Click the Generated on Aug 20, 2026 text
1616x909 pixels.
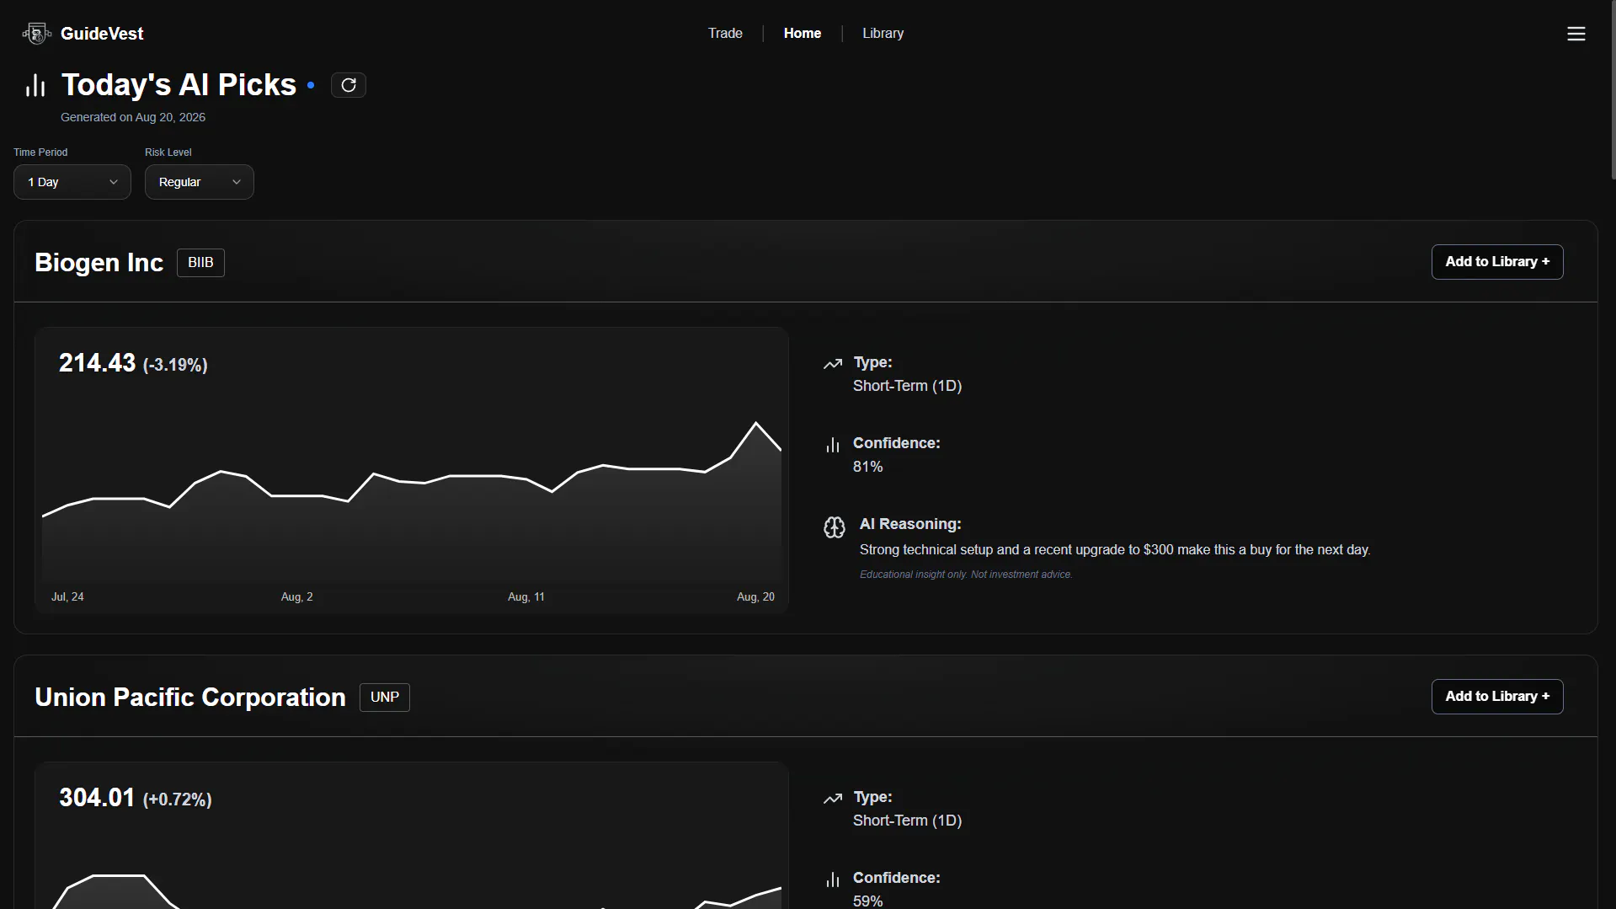pos(133,117)
